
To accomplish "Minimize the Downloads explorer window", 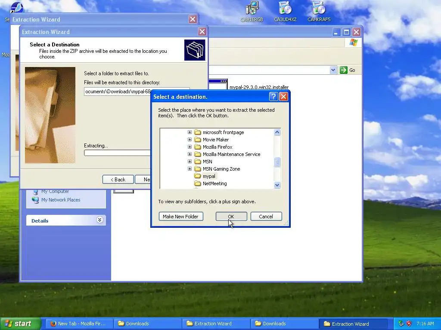I will (x=336, y=32).
